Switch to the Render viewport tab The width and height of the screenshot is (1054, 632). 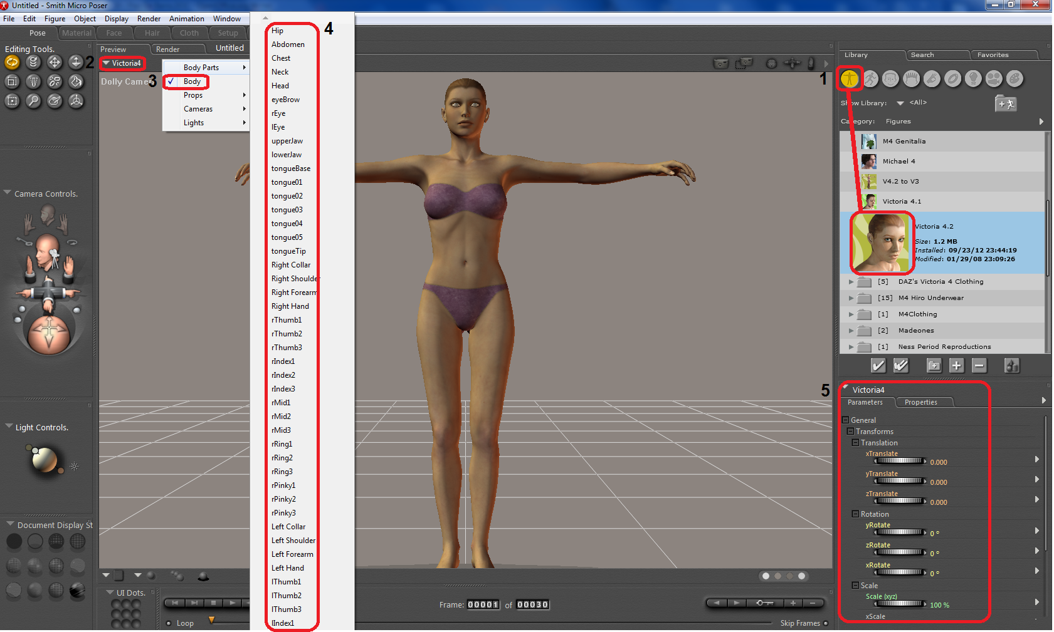coord(177,49)
